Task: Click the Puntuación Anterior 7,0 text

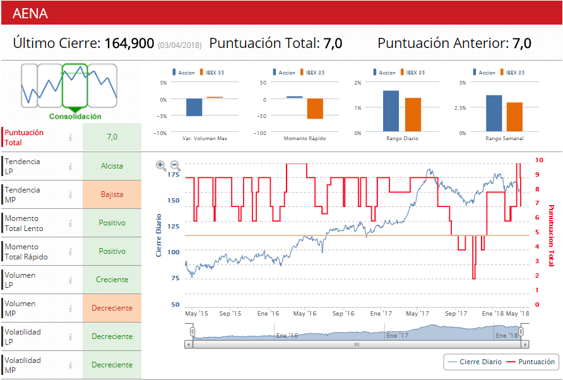Action: tap(454, 44)
